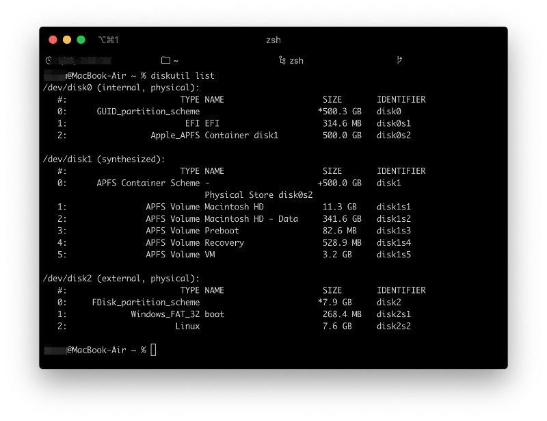Viewport: 547px width, 421px height.
Task: Click the 'boot' partition name
Action: click(215, 314)
